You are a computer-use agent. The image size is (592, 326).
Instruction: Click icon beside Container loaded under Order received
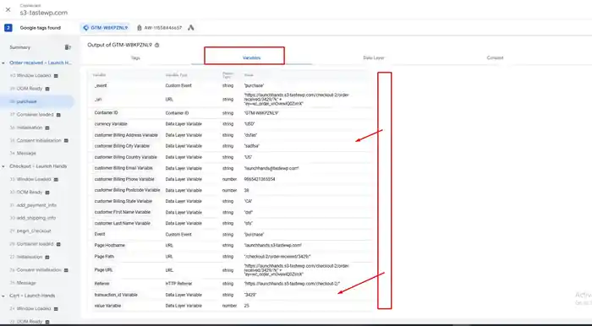tap(58, 115)
